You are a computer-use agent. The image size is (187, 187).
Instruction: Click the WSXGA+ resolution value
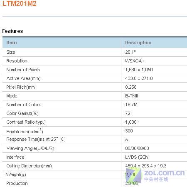[x=135, y=61]
